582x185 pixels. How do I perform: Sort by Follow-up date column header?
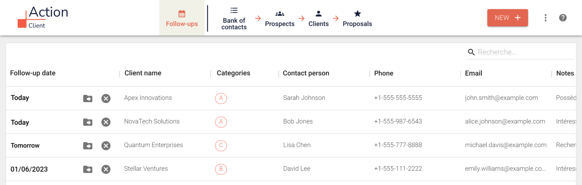point(33,73)
